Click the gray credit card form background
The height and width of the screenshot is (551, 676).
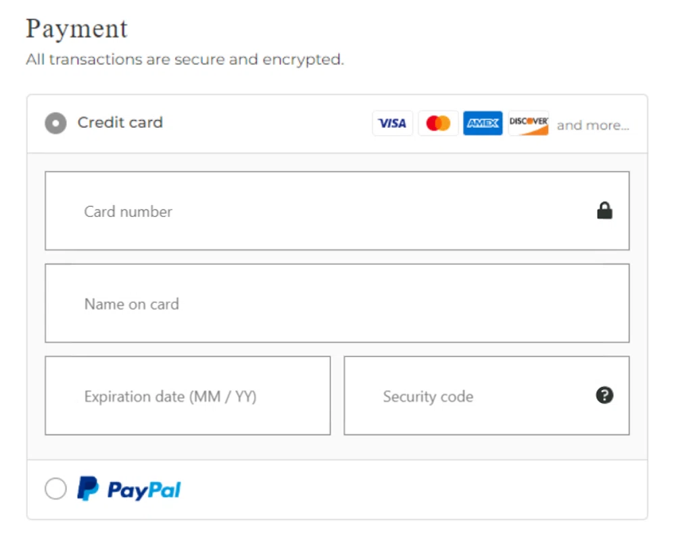[x=338, y=447]
